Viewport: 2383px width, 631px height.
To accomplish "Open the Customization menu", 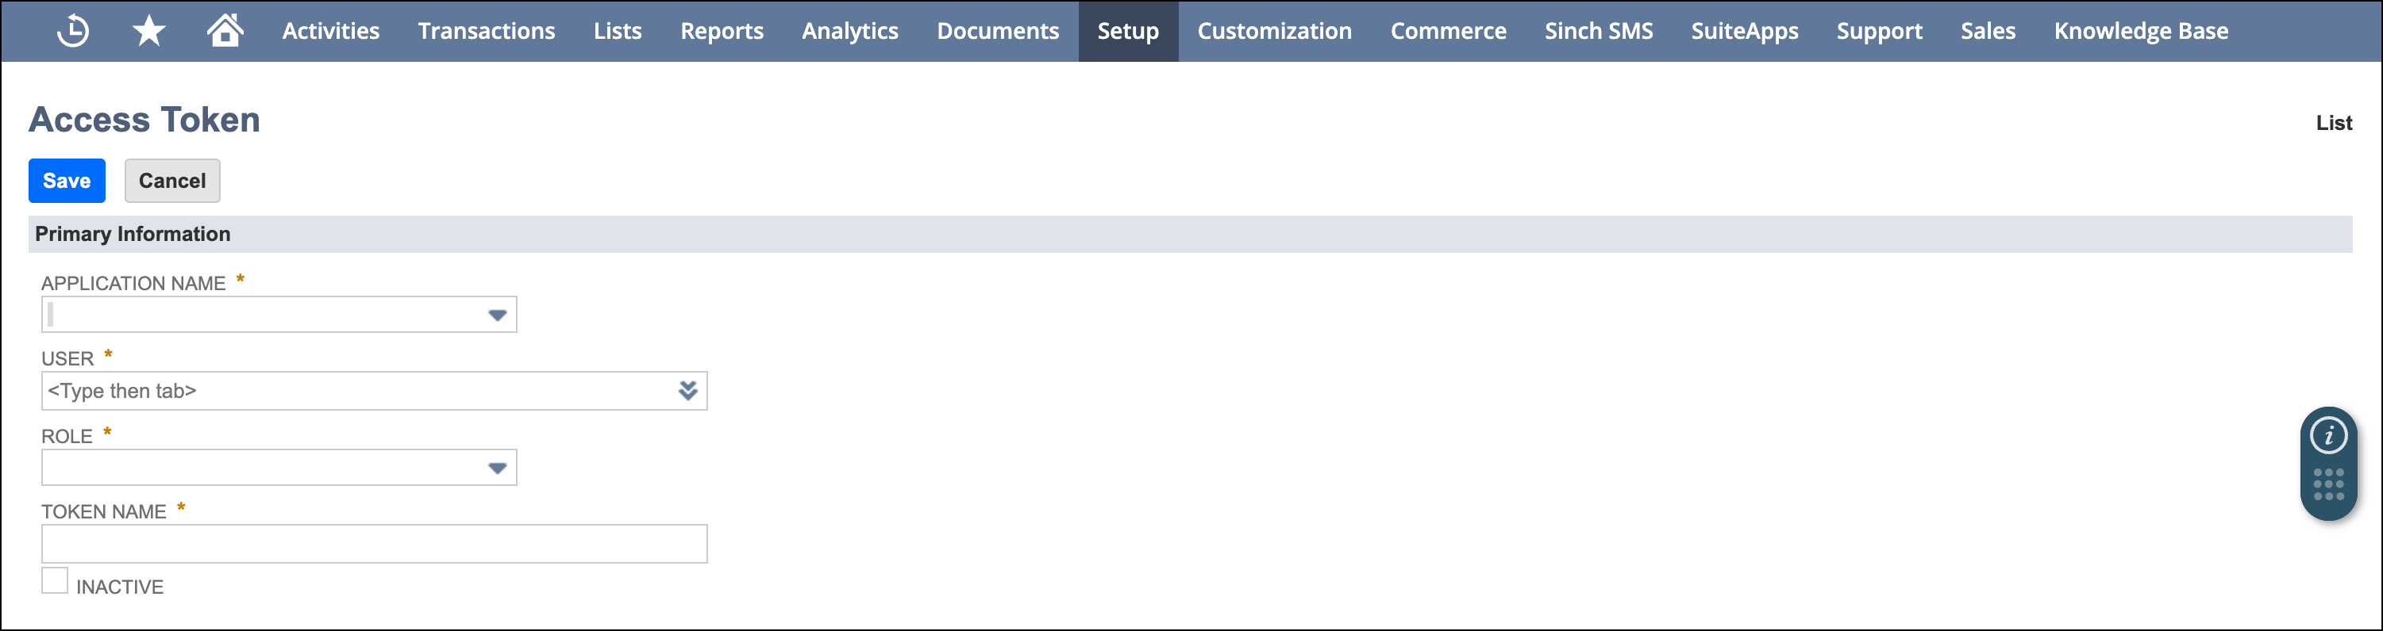I will coord(1274,32).
